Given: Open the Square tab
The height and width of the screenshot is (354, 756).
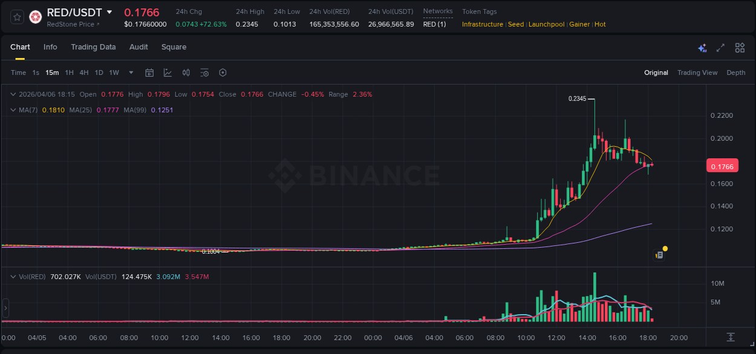Looking at the screenshot, I should 174,47.
